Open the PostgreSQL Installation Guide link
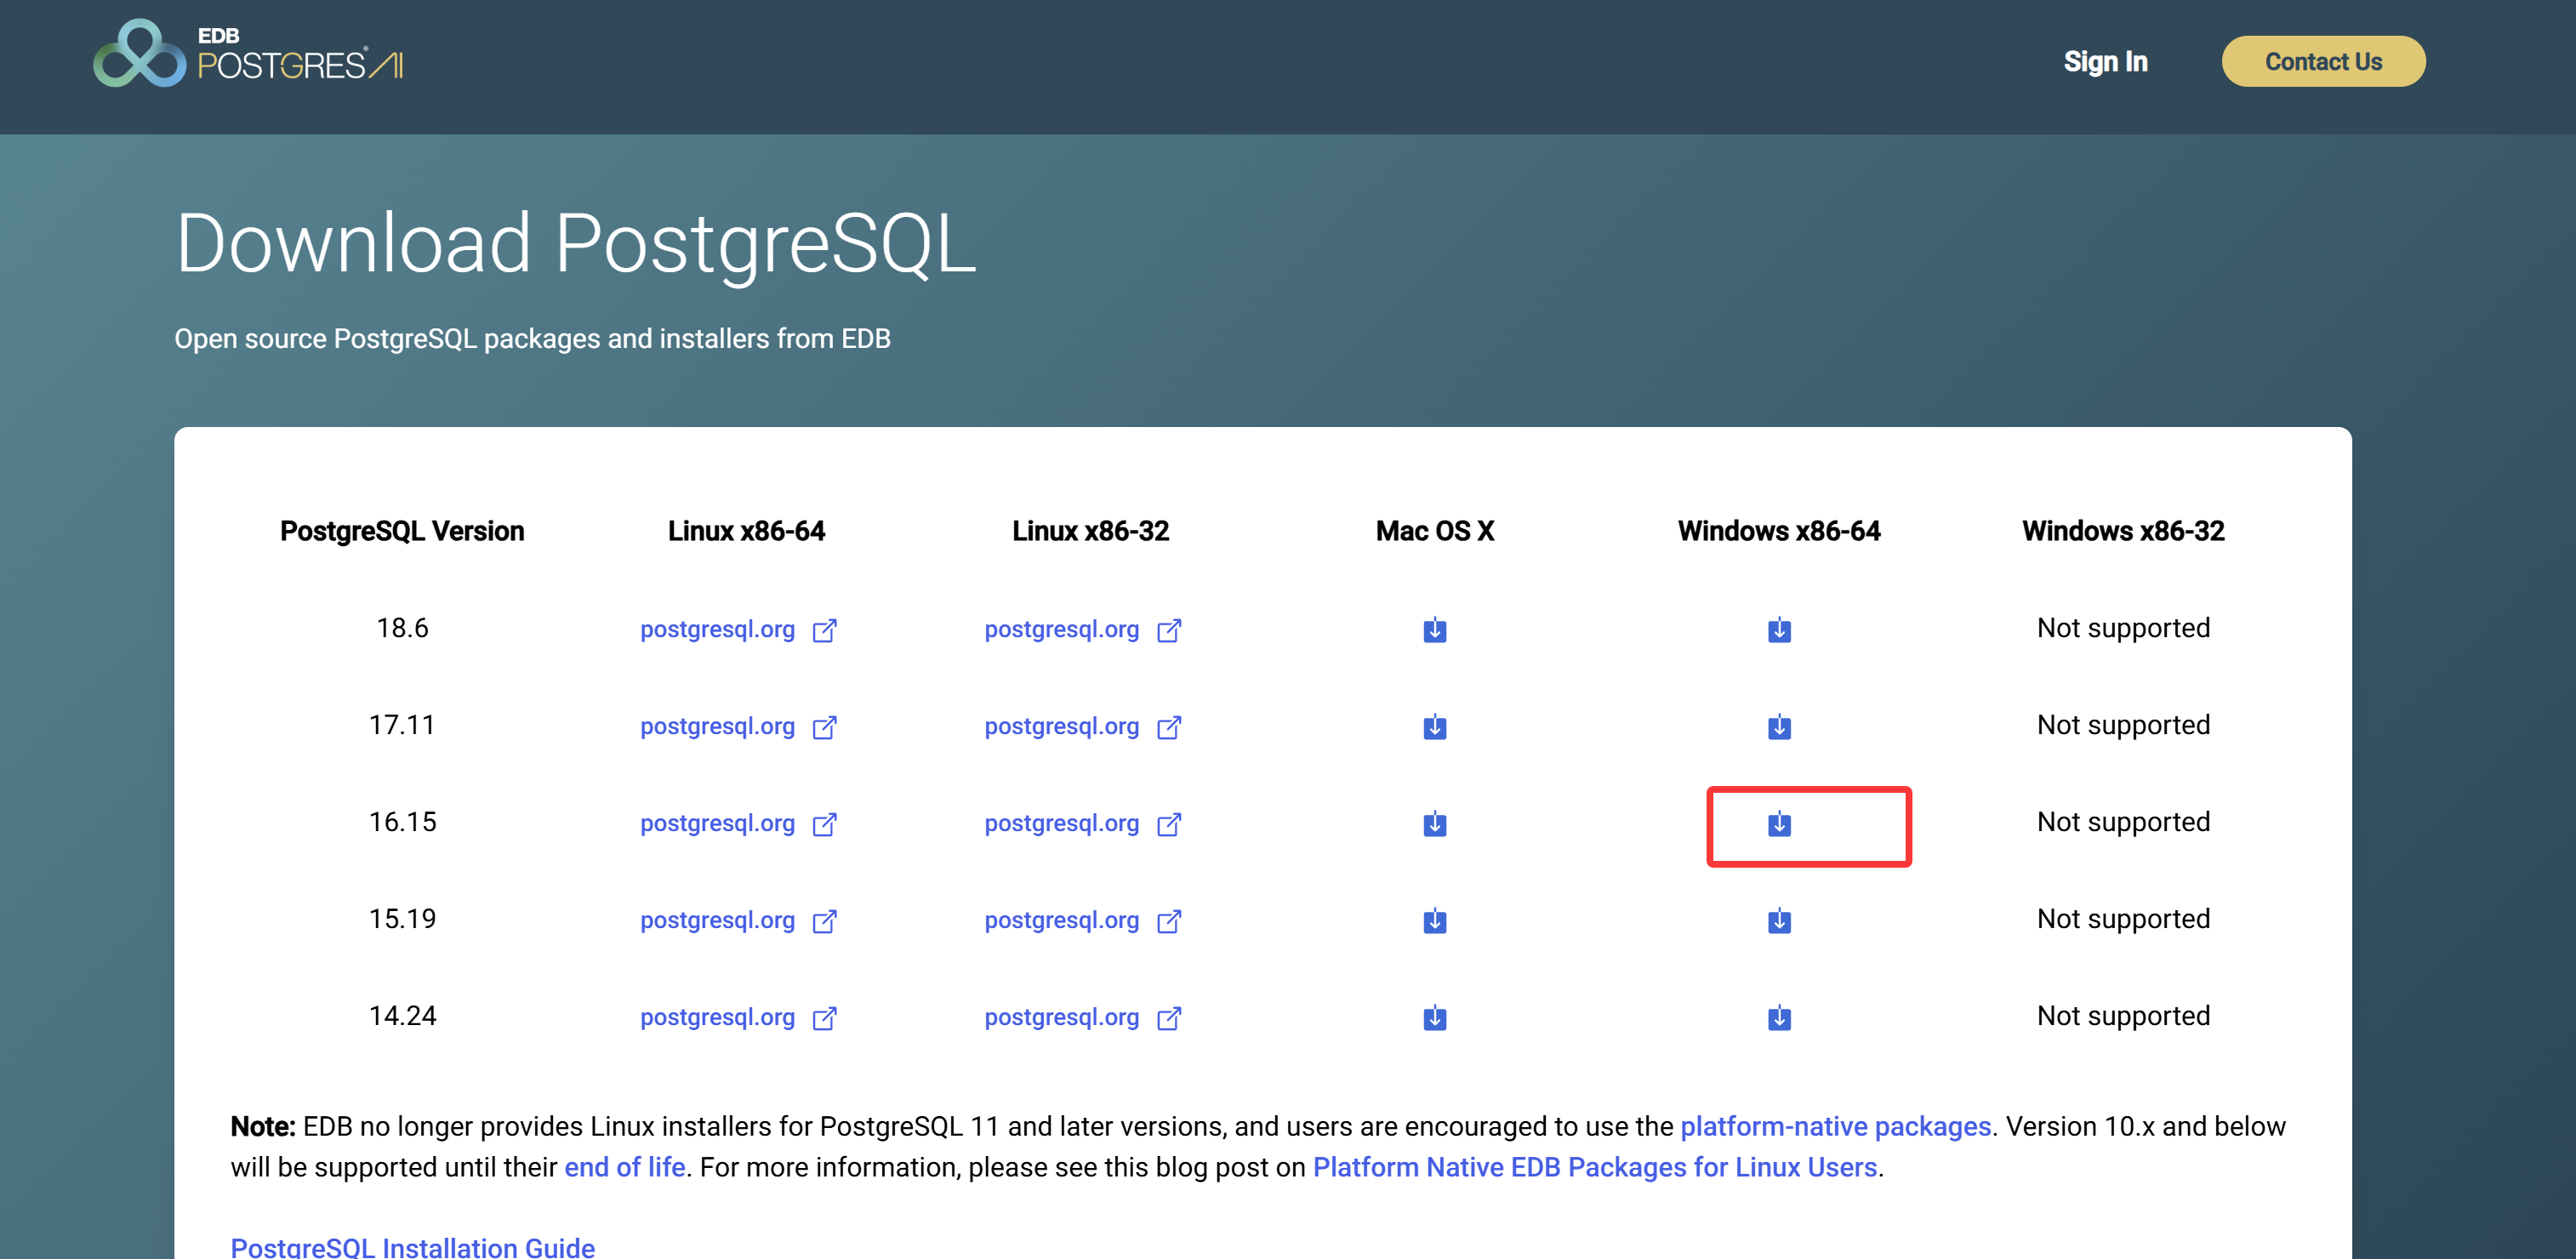The image size is (2576, 1259). click(x=413, y=1246)
